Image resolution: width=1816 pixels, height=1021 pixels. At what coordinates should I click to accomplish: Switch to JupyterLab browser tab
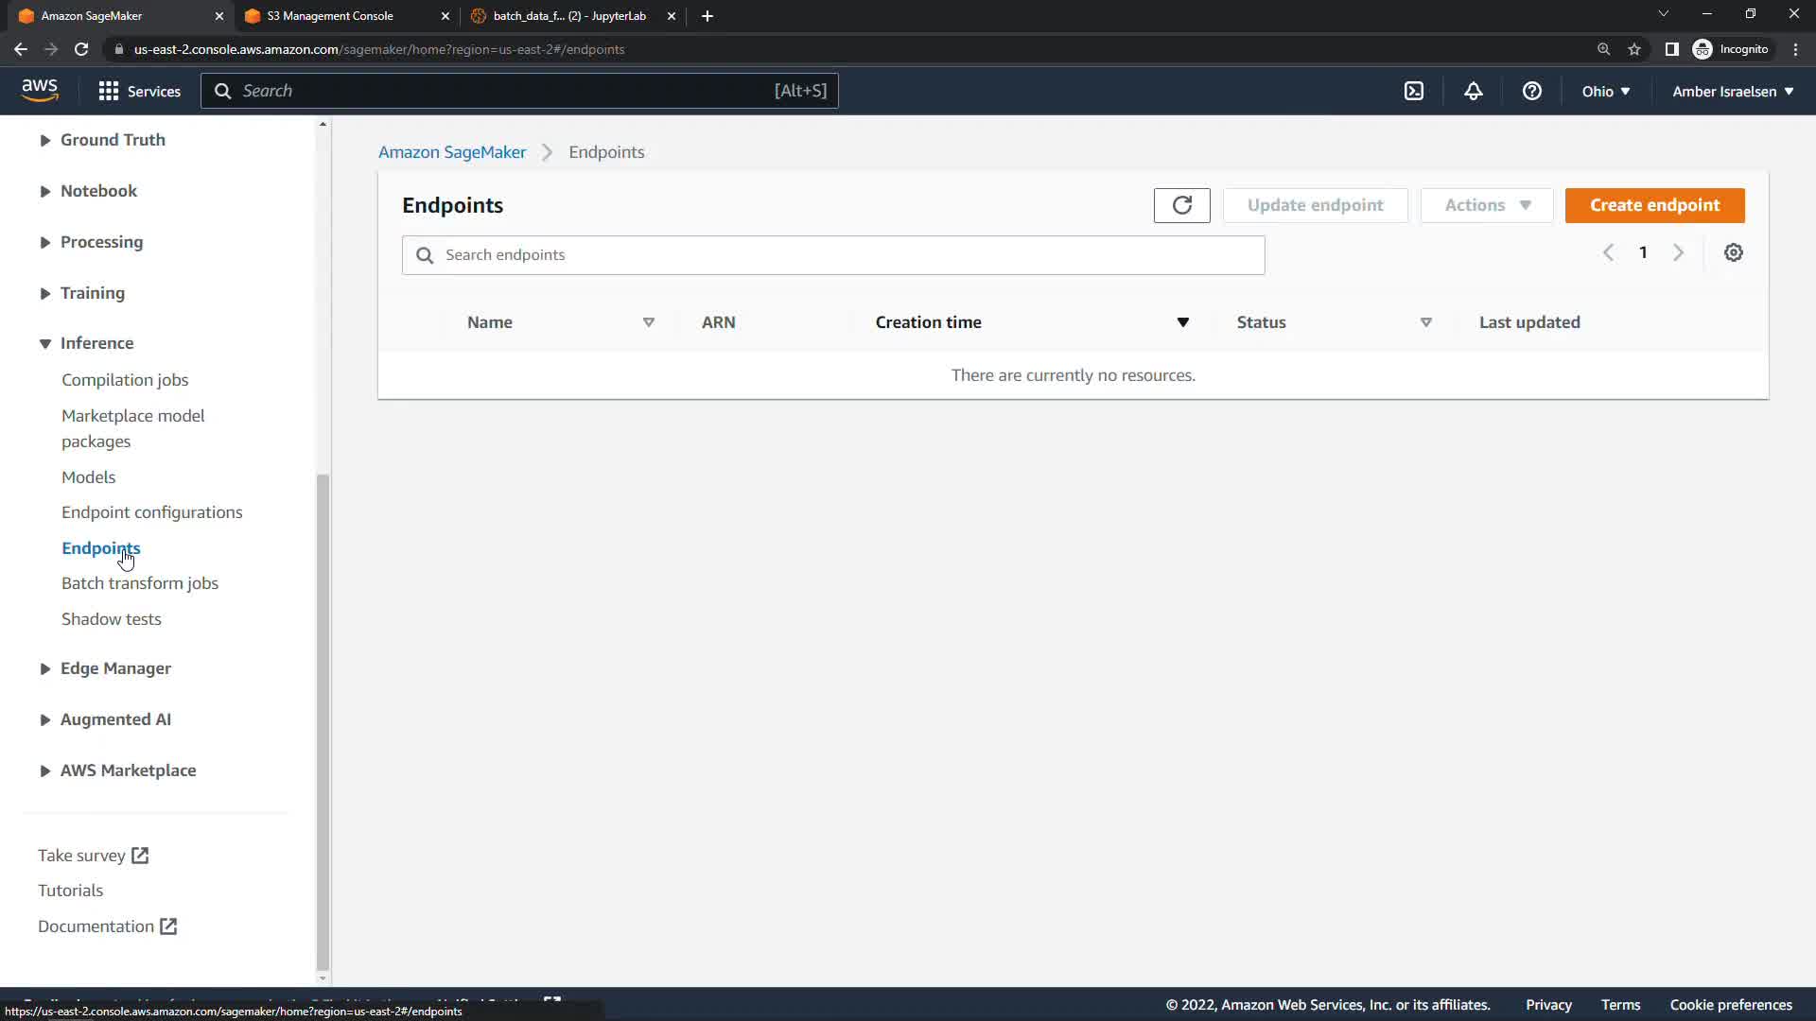(x=569, y=16)
